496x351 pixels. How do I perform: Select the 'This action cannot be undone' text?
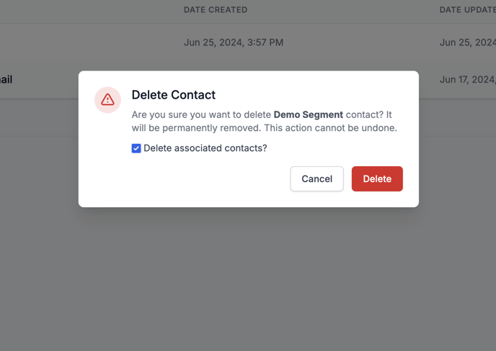click(330, 128)
